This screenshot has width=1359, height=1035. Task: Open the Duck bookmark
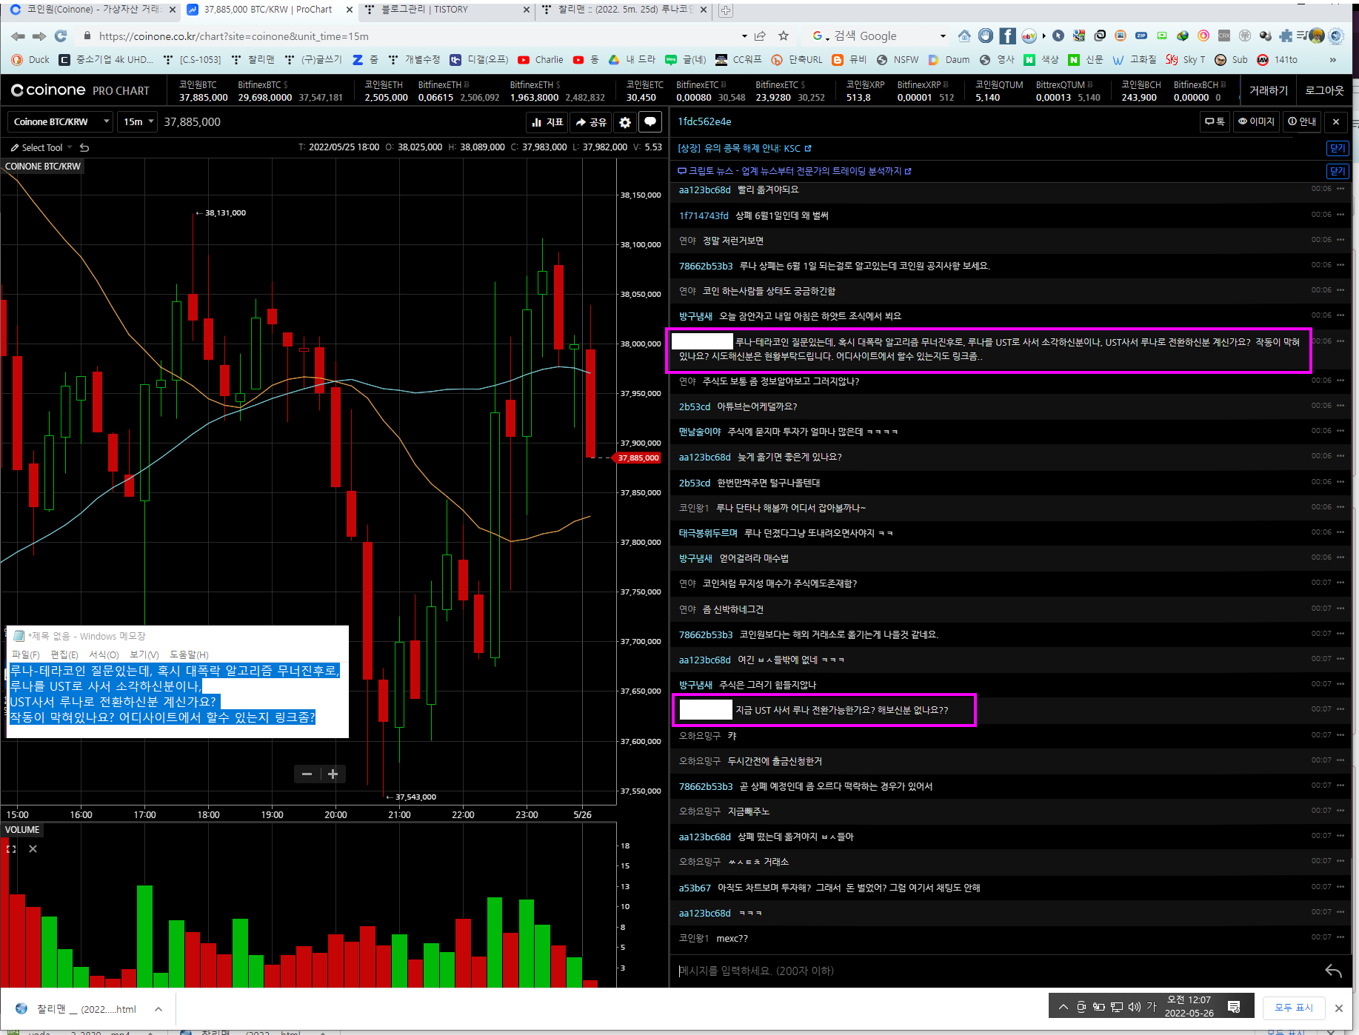tap(31, 60)
